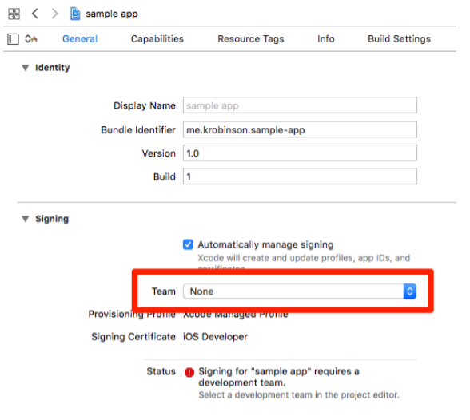
Task: Open the related items grid icon
Action: [x=14, y=14]
